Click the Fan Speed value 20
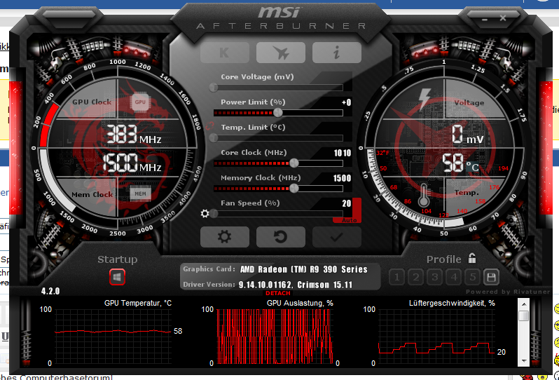559x380 pixels. click(x=347, y=204)
